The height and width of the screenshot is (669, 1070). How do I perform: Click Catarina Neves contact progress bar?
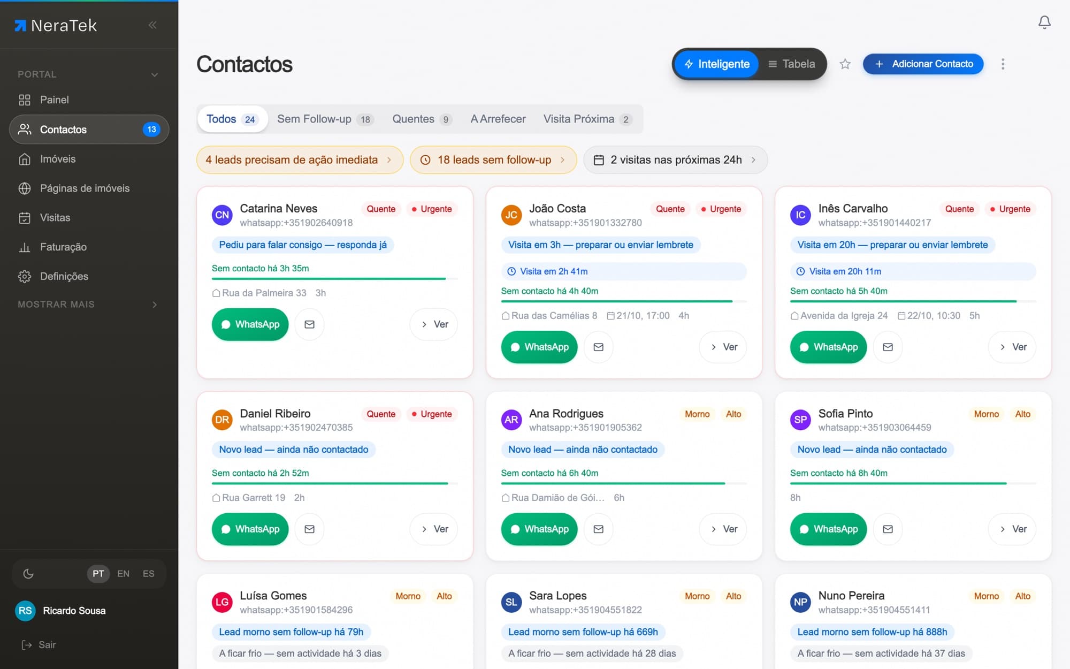click(x=335, y=279)
